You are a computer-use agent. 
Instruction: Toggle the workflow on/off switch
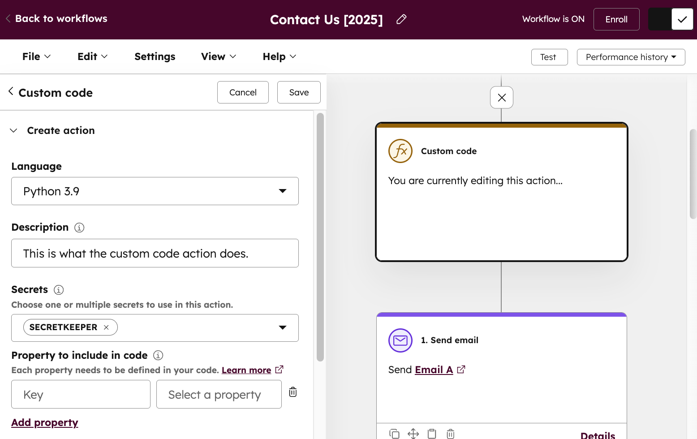tap(671, 19)
